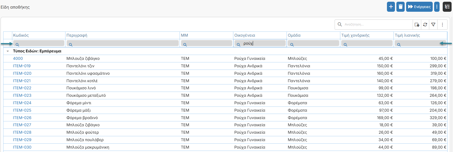This screenshot has height=152, width=453.
Task: Select the Παντελόνι κοτλέ cell
Action: (x=123, y=81)
